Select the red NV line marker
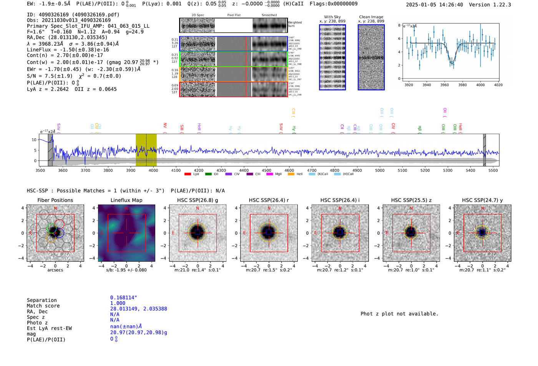The height and width of the screenshot is (366, 538). click(x=165, y=127)
